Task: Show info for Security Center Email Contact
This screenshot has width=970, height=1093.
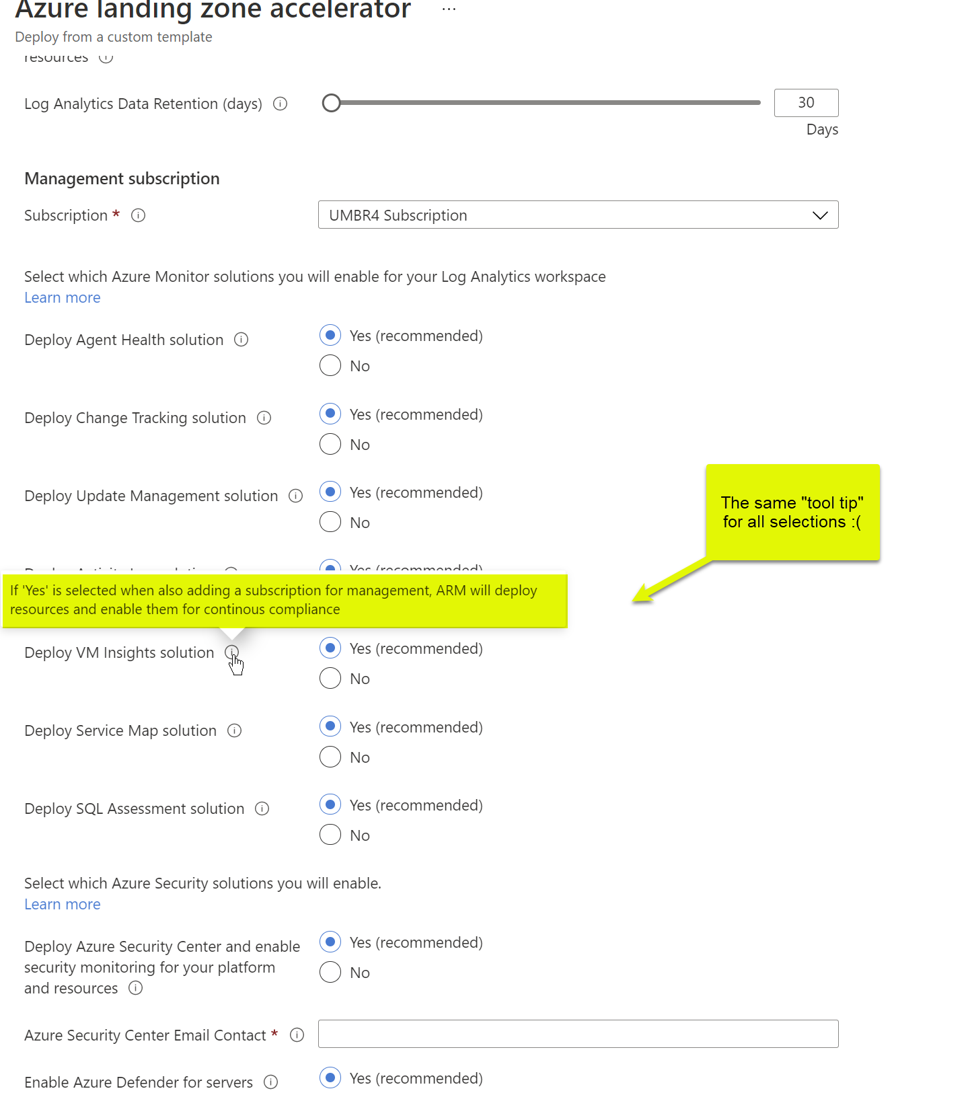Action: pyautogui.click(x=297, y=1035)
